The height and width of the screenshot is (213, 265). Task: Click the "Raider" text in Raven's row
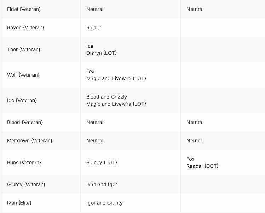tap(94, 28)
